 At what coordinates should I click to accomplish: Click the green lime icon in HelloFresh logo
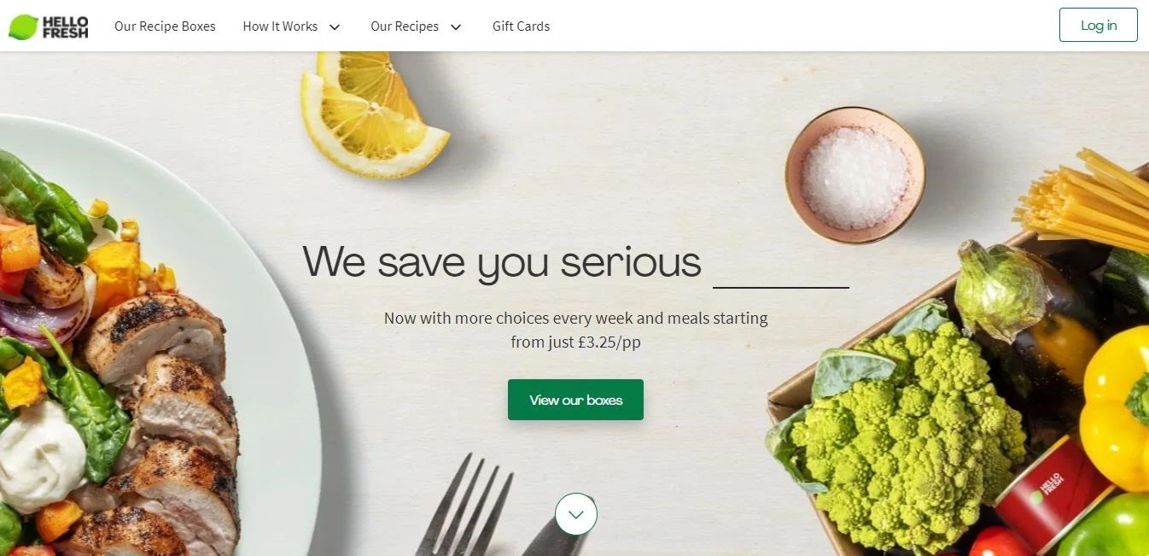23,27
